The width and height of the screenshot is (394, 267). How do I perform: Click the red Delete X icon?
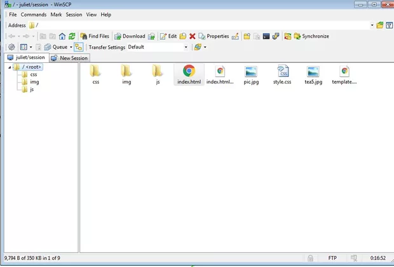click(192, 36)
